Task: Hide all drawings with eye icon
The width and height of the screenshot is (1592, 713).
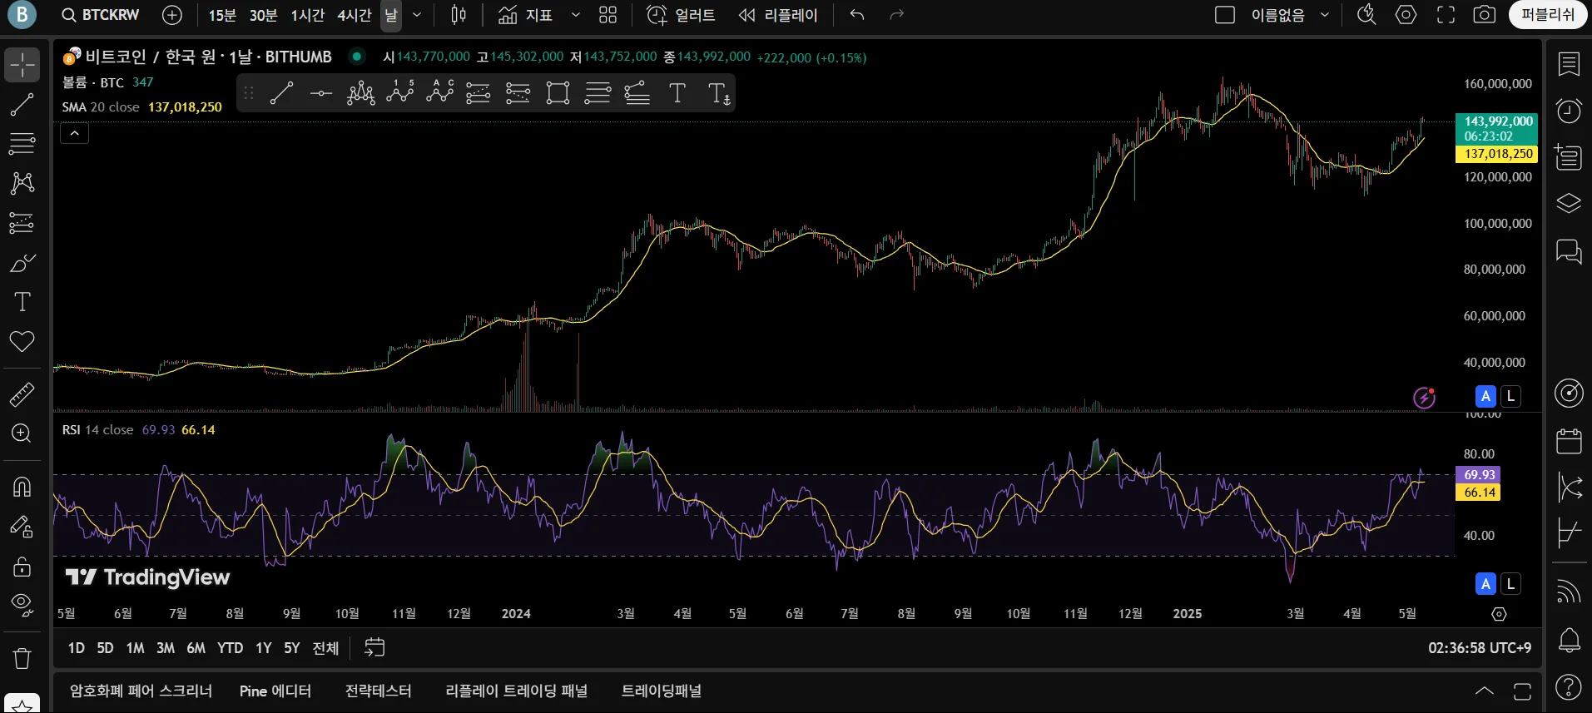Action: (x=22, y=604)
